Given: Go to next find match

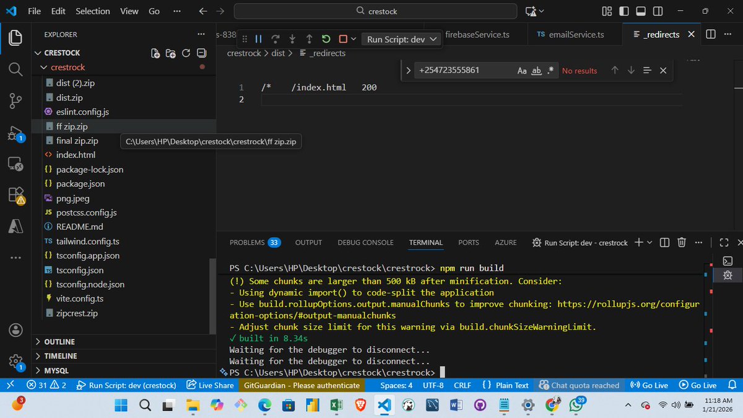Looking at the screenshot, I should click(x=631, y=71).
